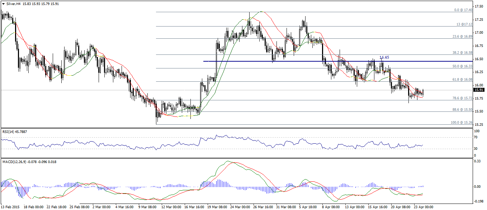This screenshot has height=210, width=487.
Task: Click the Silver,H4 chart title label
Action: (x=13, y=4)
